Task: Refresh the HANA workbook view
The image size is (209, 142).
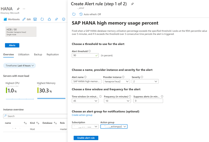Action: coord(42,19)
